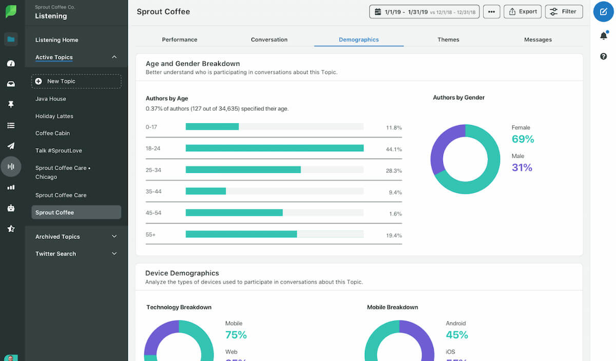Open the date range picker showing 1/1/19 - 1/31/19
This screenshot has width=616, height=361.
coord(423,11)
